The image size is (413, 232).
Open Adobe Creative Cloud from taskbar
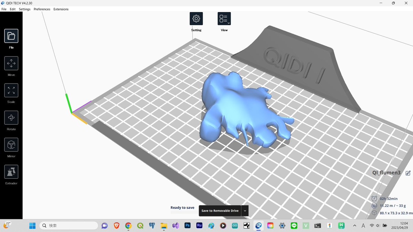(x=270, y=225)
